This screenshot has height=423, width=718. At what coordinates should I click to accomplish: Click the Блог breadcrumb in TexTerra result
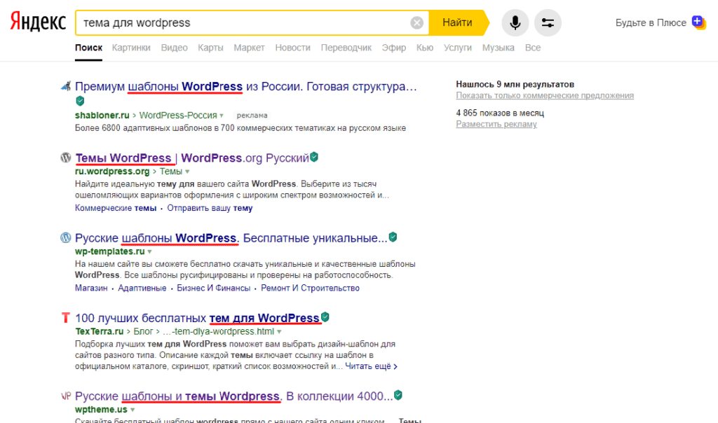point(143,331)
